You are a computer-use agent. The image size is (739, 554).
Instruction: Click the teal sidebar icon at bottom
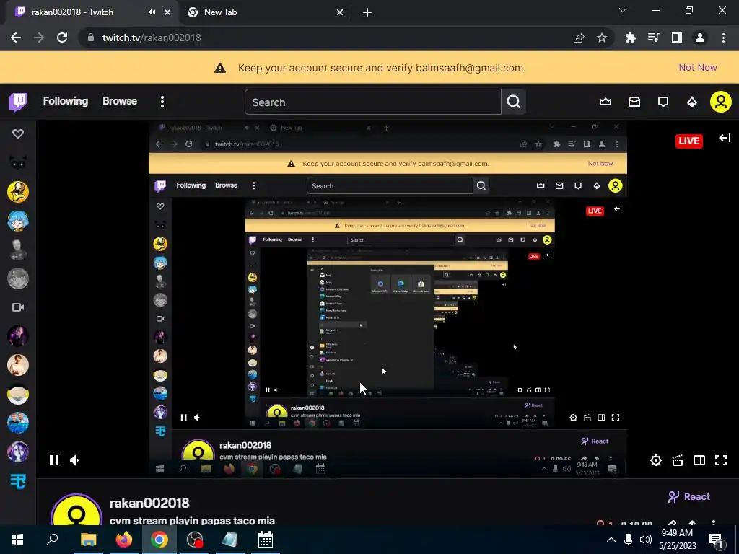coord(18,481)
